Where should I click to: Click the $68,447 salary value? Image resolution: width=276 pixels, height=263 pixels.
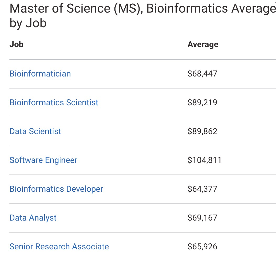[202, 74]
